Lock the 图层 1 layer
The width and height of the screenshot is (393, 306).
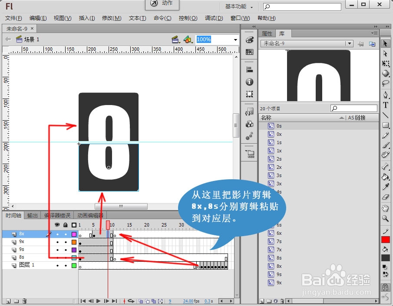[x=66, y=265]
